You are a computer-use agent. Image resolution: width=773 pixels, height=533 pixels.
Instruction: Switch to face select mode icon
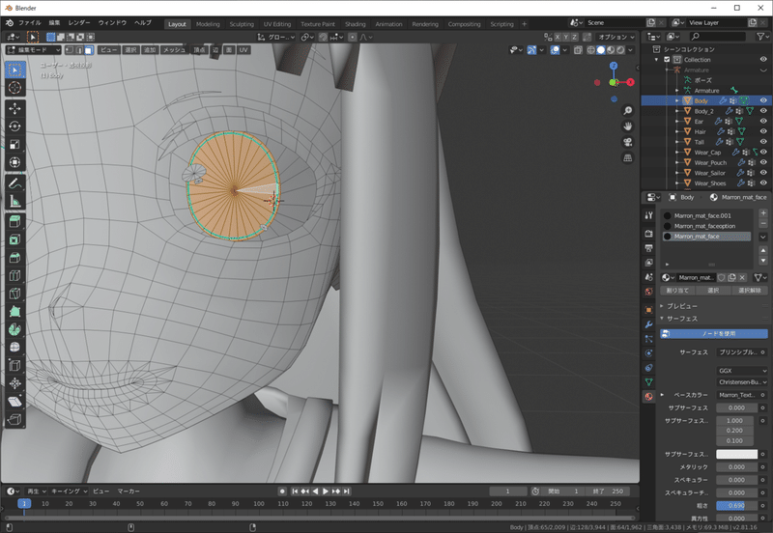click(x=90, y=49)
